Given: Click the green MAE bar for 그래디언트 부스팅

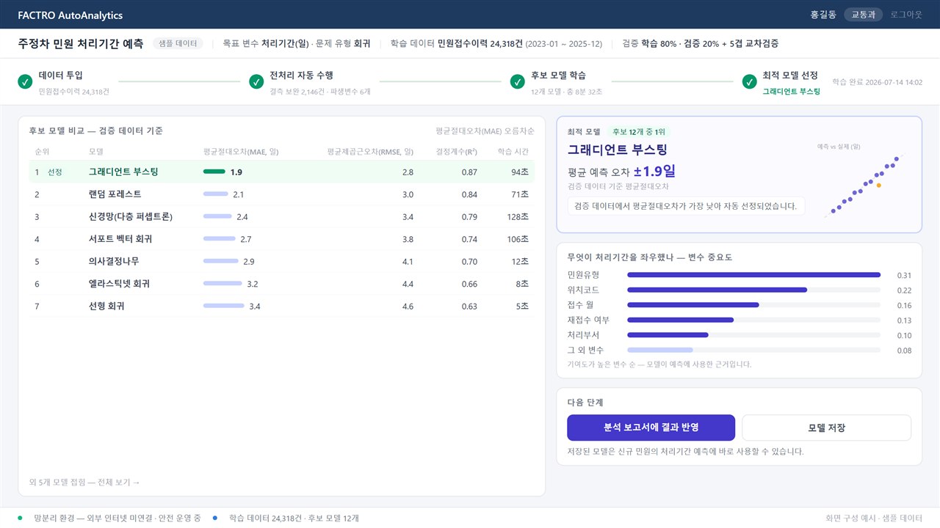Looking at the screenshot, I should pyautogui.click(x=214, y=172).
